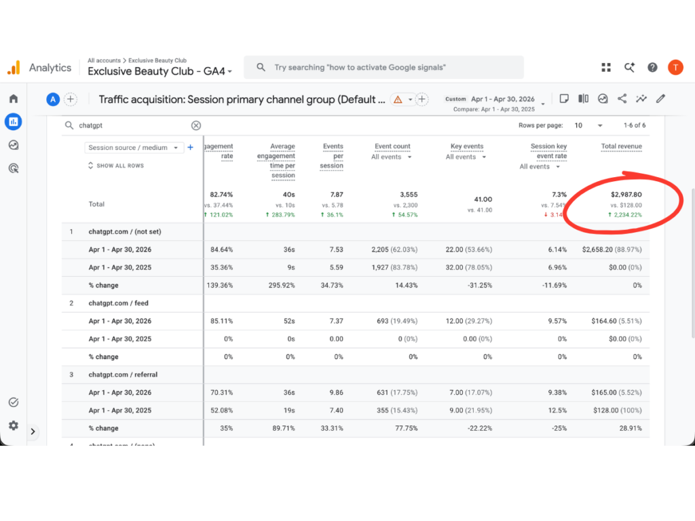Click revenue cell $165.00 (5.52%)
Image resolution: width=695 pixels, height=521 pixels.
[616, 393]
